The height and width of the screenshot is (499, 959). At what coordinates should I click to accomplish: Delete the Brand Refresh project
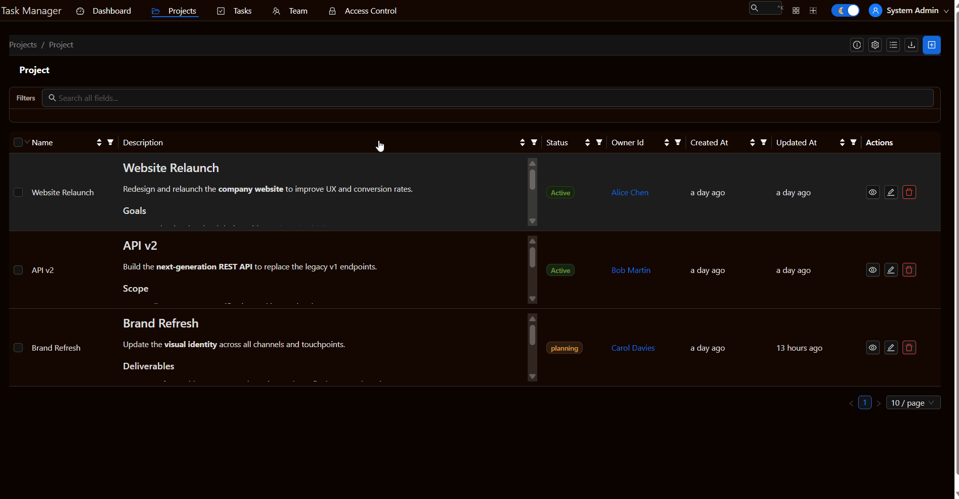909,348
